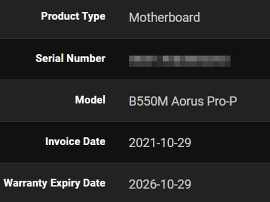This screenshot has width=270, height=202.
Task: Click the "Product Type" label
Action: (73, 17)
